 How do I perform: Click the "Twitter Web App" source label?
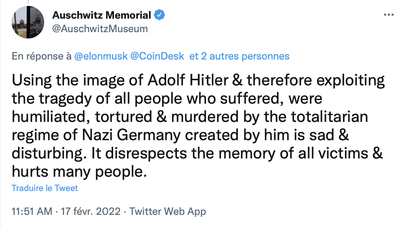(168, 211)
